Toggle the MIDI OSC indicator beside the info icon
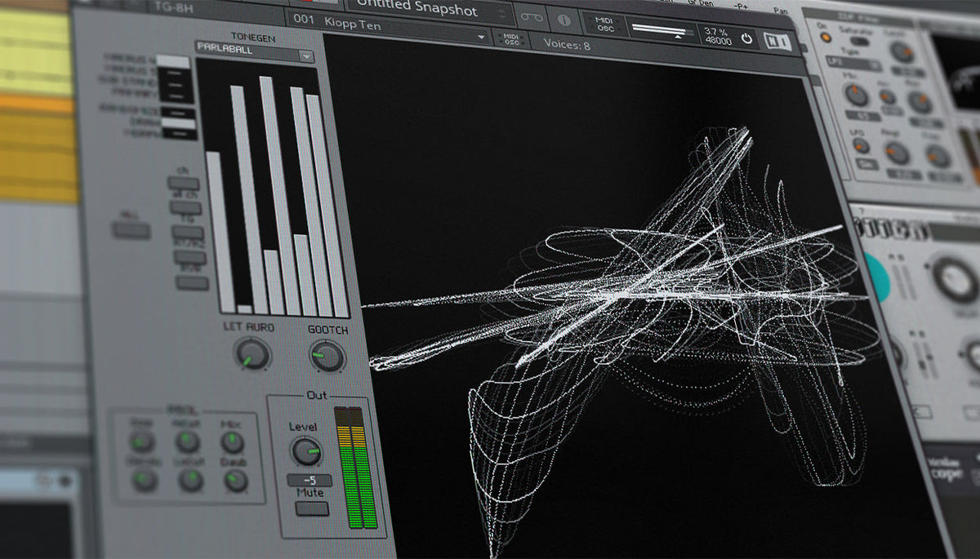Image resolution: width=980 pixels, height=559 pixels. pyautogui.click(x=604, y=23)
